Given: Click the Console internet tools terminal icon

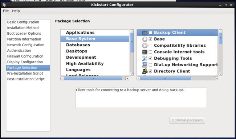Looking at the screenshot, I should point(145,52).
